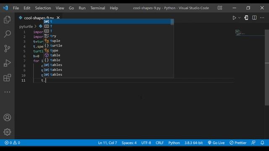Click line 6 code 'h=0'
Screen dimensions: 269x151
[x=36, y=56]
